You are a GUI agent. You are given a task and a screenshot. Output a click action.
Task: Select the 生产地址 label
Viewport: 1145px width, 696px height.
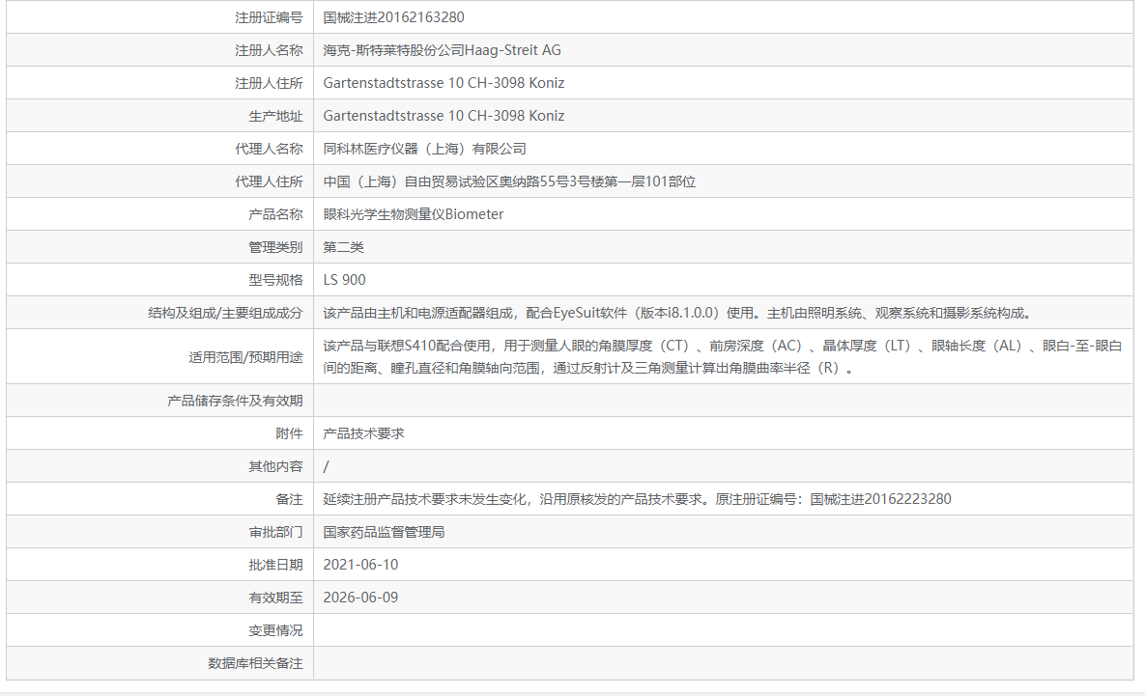point(275,116)
